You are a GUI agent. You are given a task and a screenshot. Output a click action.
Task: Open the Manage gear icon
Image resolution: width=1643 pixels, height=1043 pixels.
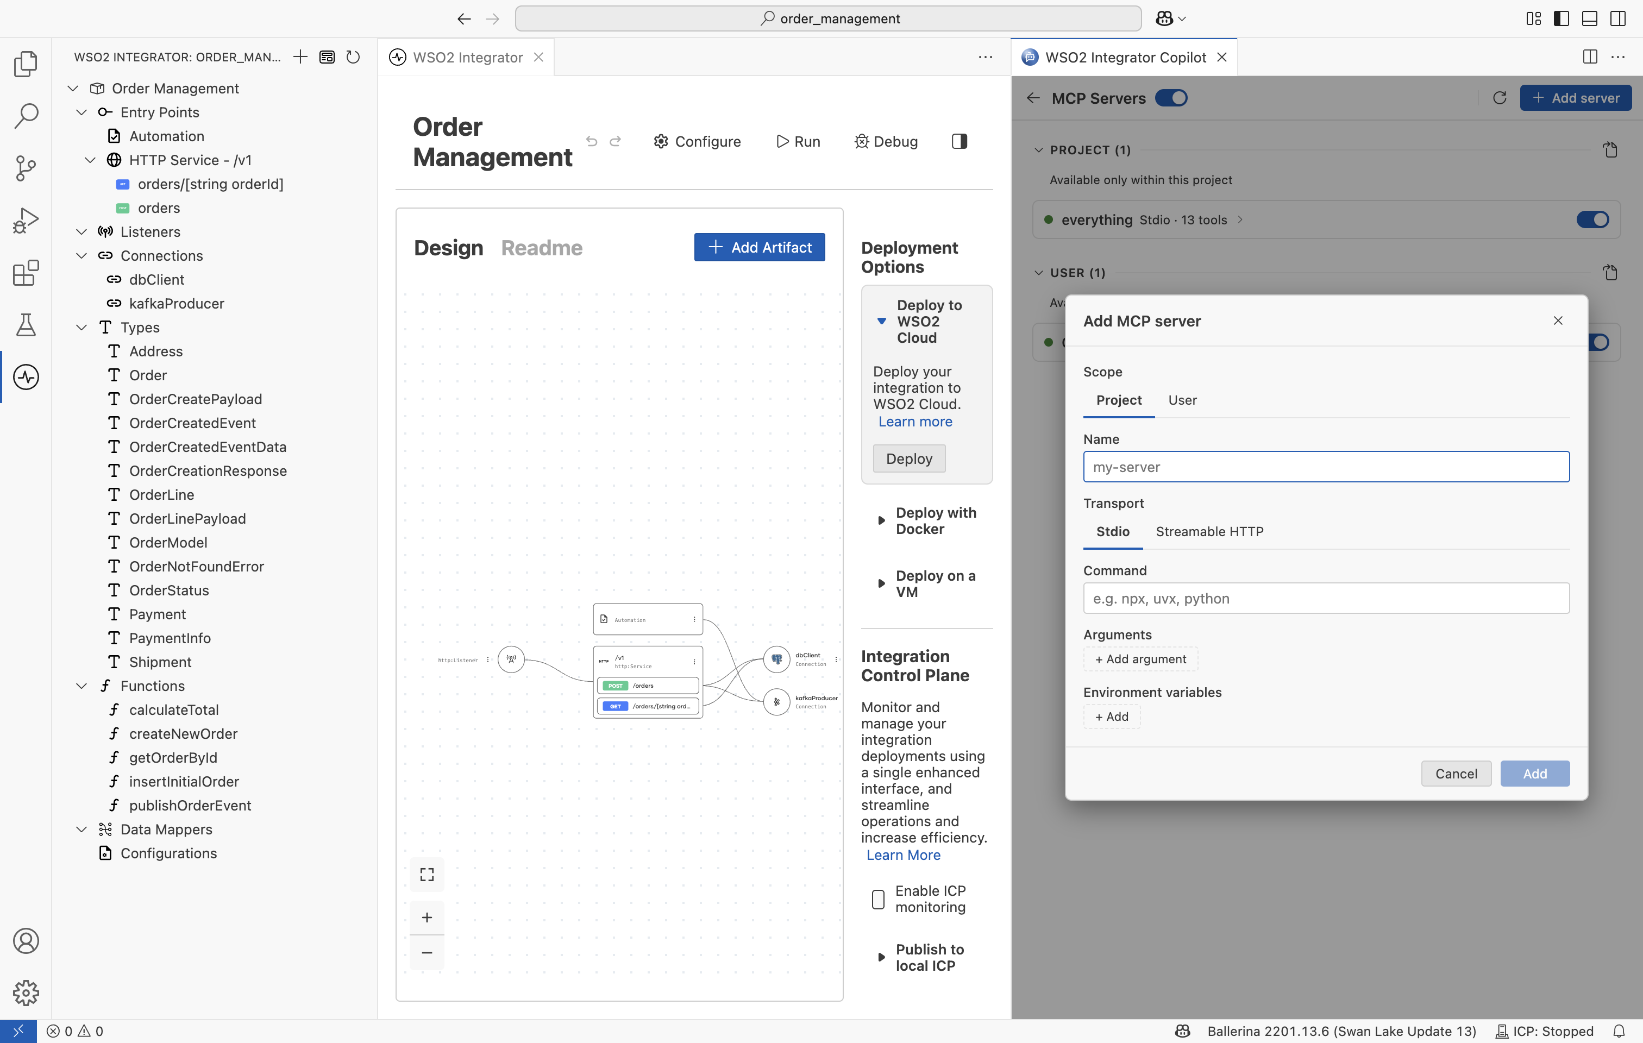pos(25,992)
